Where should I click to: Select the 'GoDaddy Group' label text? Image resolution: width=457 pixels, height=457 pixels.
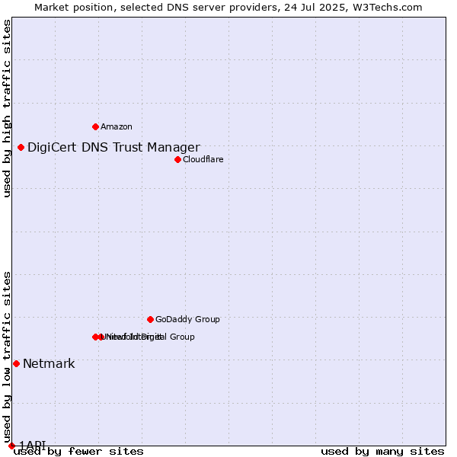tap(187, 319)
